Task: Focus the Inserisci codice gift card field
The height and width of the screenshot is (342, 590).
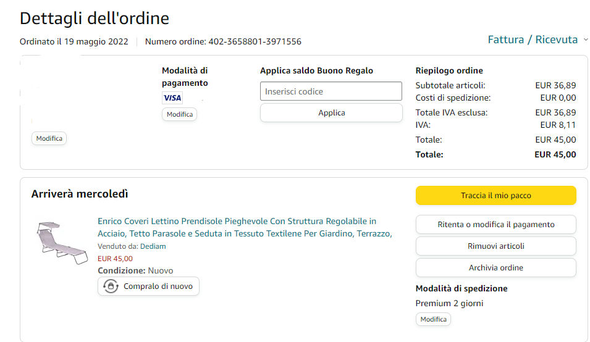Action: click(x=331, y=91)
